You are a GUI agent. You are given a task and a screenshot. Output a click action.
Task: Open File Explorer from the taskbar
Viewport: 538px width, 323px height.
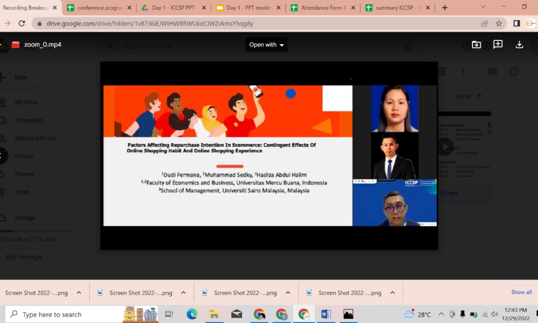pos(214,314)
